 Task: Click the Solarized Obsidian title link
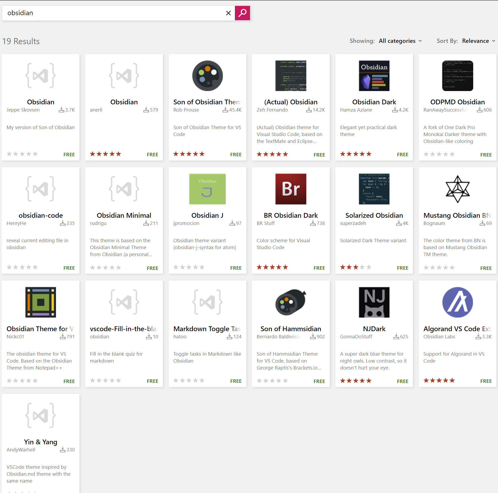coord(374,215)
